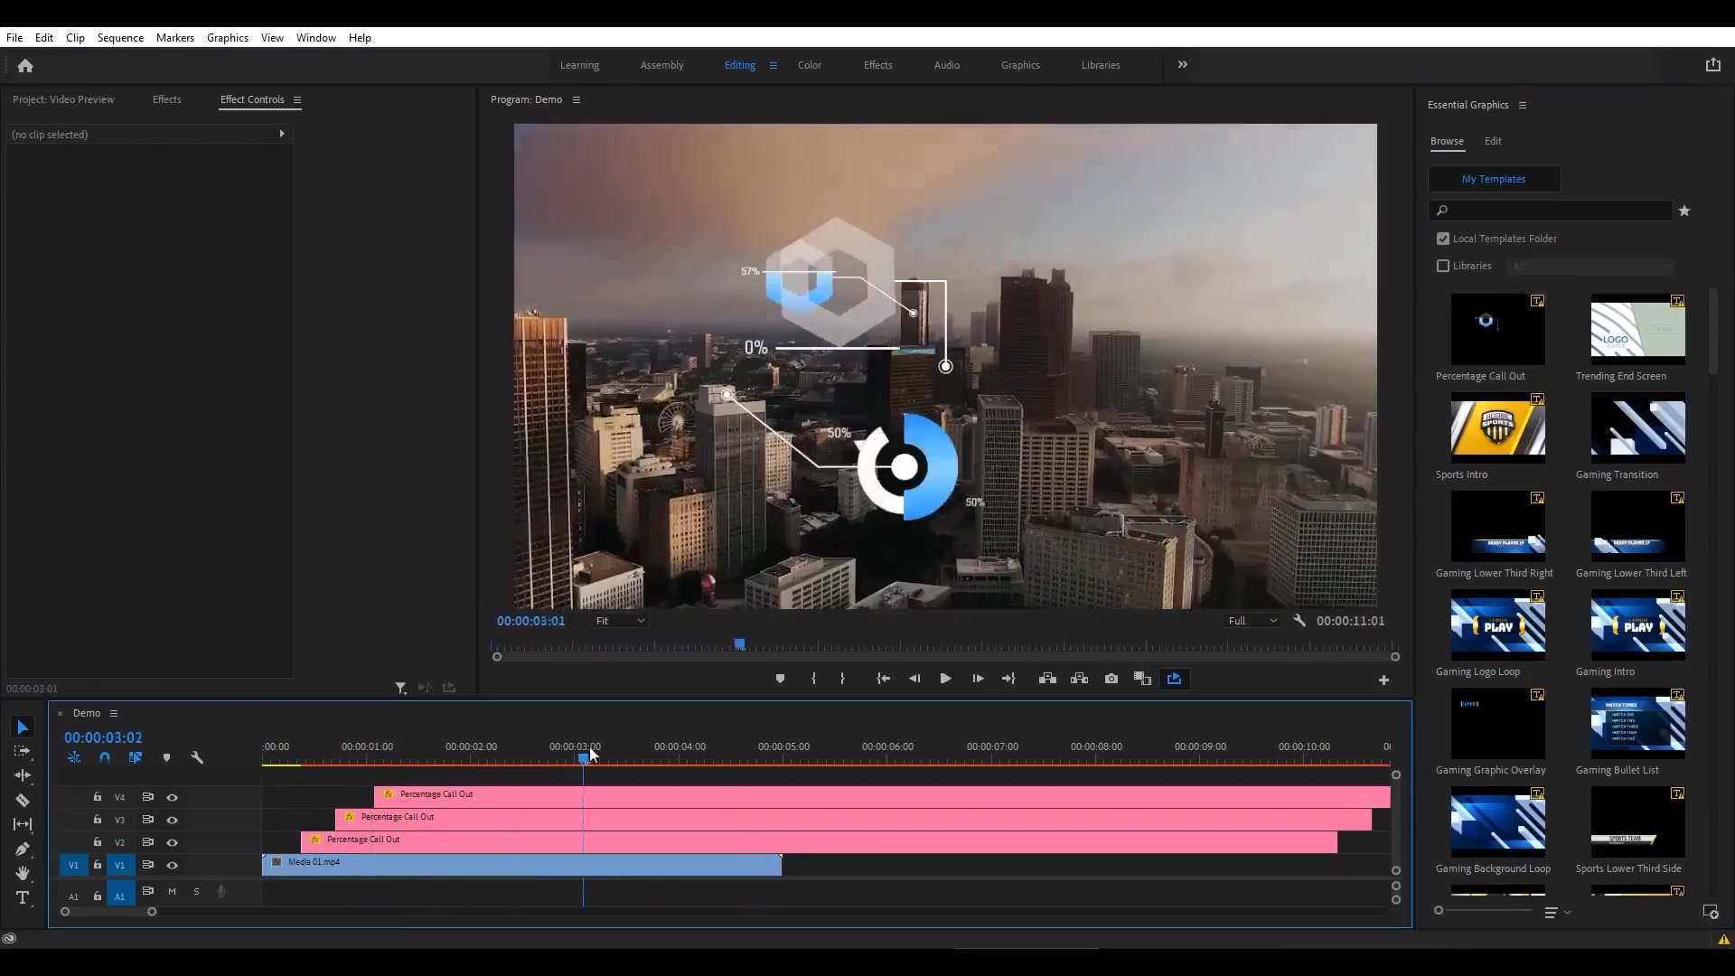Image resolution: width=1735 pixels, height=976 pixels.
Task: Select the Ripple Edit tool
Action: [23, 775]
